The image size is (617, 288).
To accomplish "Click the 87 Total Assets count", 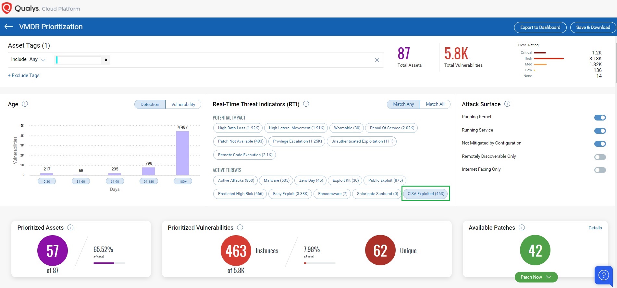I will 404,54.
